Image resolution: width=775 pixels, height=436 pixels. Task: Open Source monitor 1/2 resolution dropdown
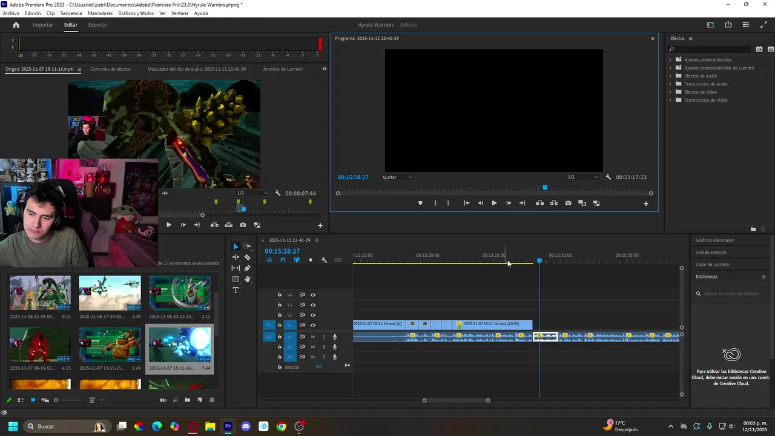(x=252, y=193)
